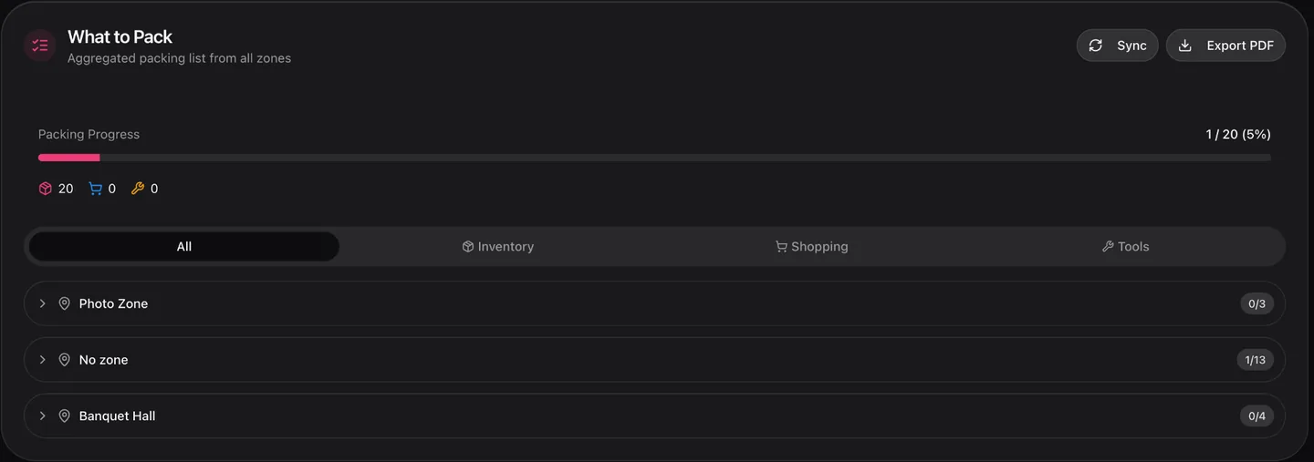This screenshot has height=462, width=1314.
Task: Click the map pin icon for Photo Zone
Action: coord(64,303)
